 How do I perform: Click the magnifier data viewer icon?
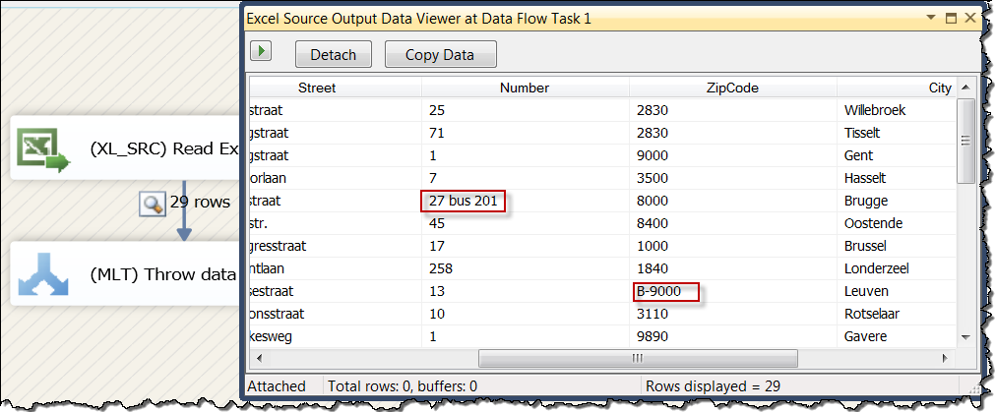coord(153,204)
